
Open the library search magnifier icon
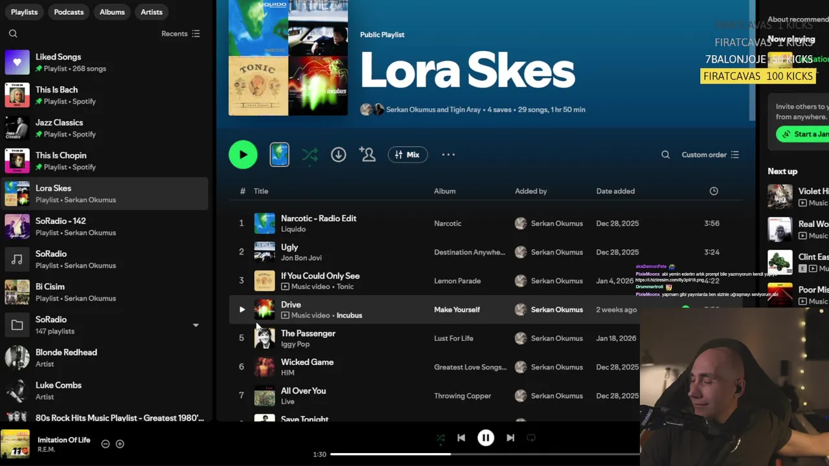click(13, 34)
